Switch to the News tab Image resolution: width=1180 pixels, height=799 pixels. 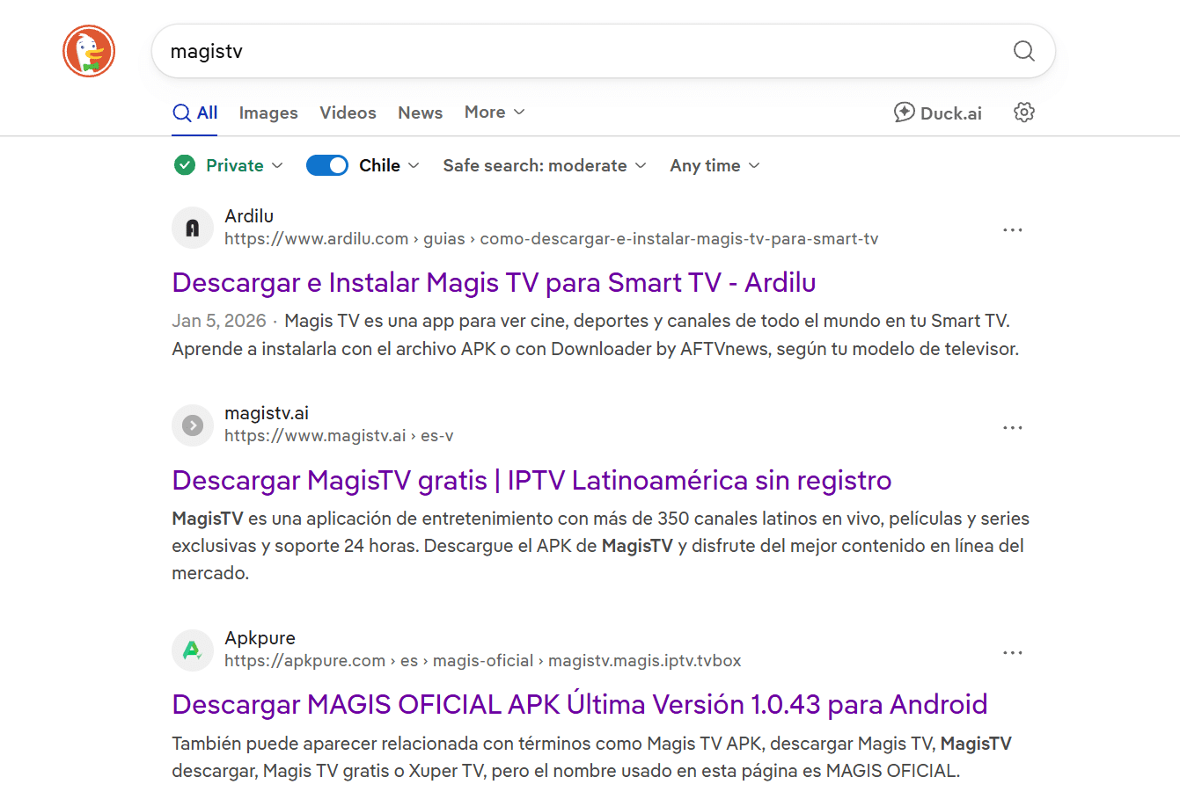[x=420, y=113]
